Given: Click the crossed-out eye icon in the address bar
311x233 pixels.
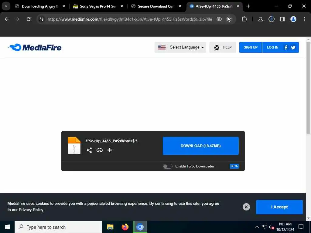Looking at the screenshot, I should pos(219,19).
